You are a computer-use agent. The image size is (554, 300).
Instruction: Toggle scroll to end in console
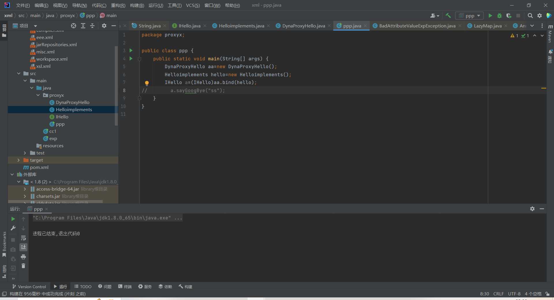pos(23,247)
